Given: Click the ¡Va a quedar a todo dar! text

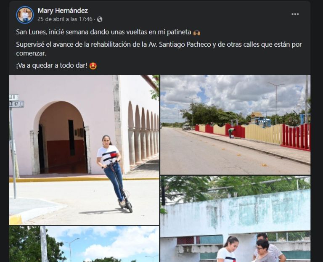Looking at the screenshot, I should tap(52, 66).
